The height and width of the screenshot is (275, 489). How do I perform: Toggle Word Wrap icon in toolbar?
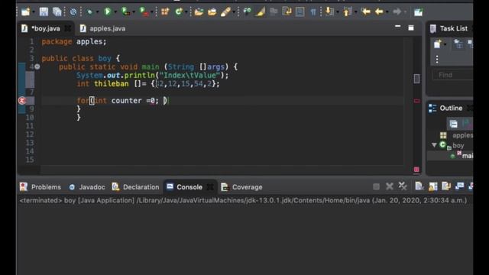point(287,12)
